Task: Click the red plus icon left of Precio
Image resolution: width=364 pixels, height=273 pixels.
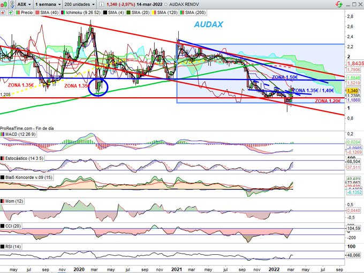Action: (x=3, y=12)
